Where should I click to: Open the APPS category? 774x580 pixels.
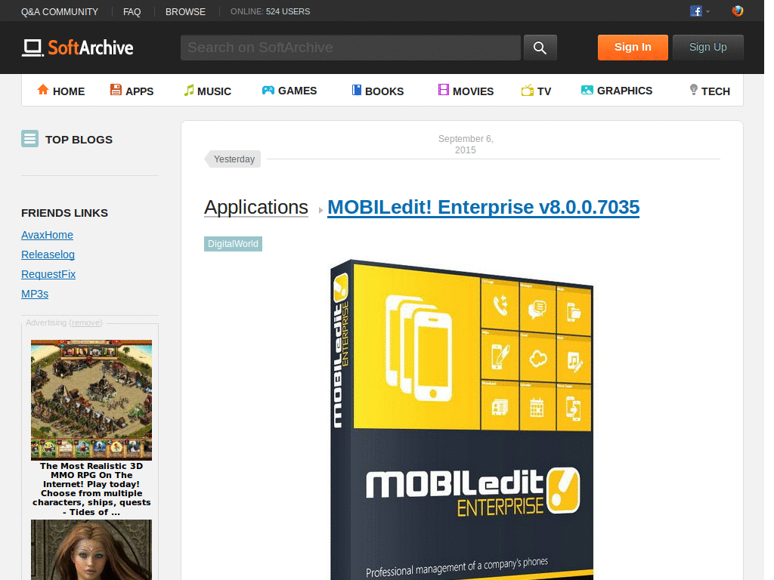[x=139, y=91]
